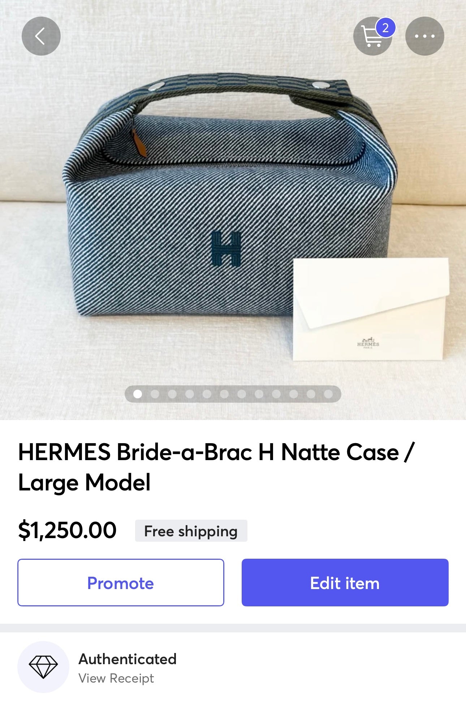The height and width of the screenshot is (701, 466).
Task: Select the sixth photo indicator dot
Action: (224, 394)
